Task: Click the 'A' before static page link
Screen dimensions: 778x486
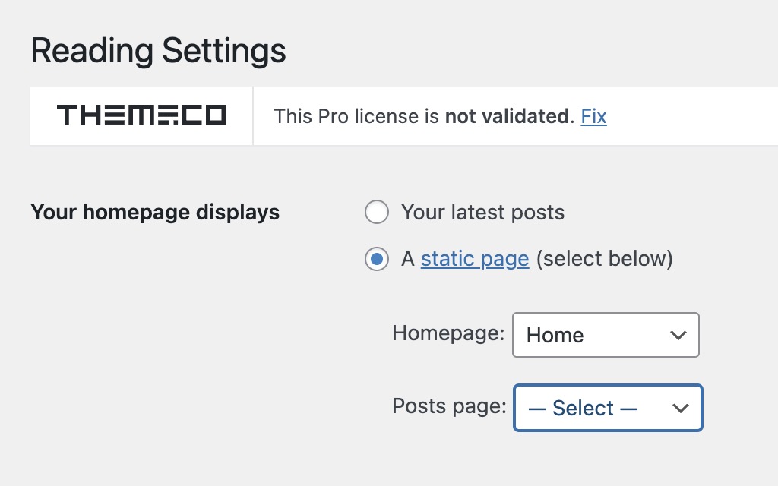Action: (408, 259)
